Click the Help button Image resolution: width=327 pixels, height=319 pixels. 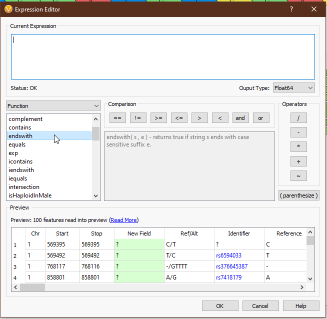pyautogui.click(x=301, y=306)
